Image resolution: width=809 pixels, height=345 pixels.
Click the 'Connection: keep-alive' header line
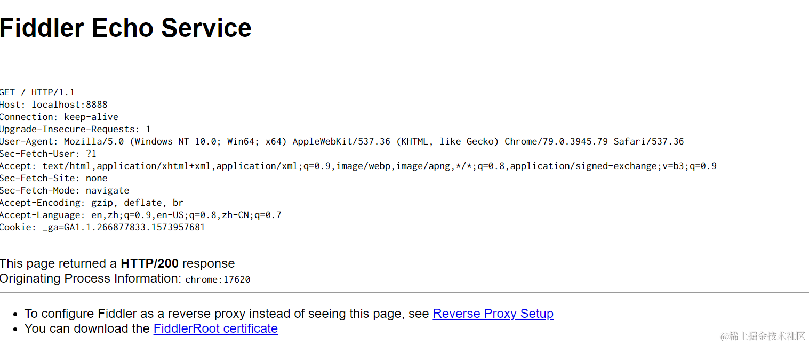(x=59, y=117)
